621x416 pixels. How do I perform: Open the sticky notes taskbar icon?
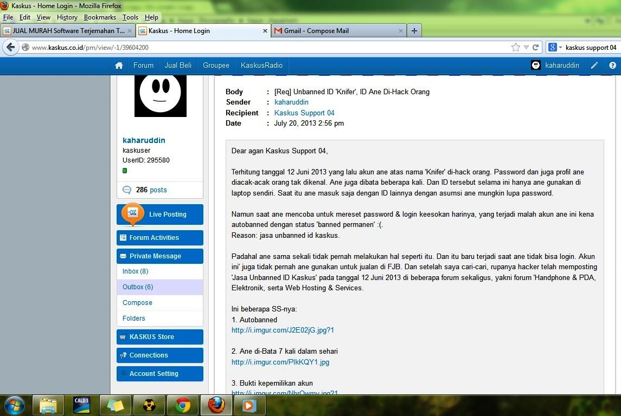click(x=115, y=405)
